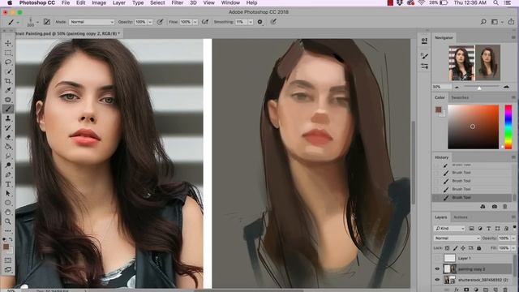Select the Hand tool

(8, 212)
